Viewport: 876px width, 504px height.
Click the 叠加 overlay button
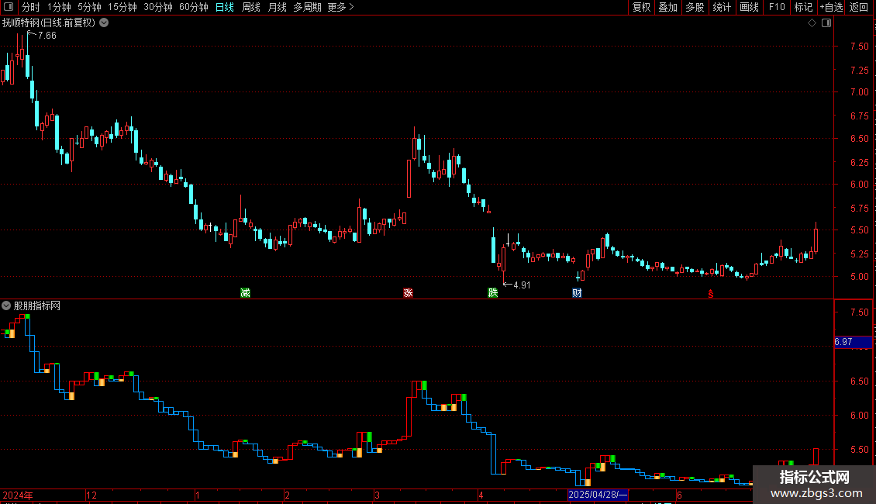tap(668, 7)
